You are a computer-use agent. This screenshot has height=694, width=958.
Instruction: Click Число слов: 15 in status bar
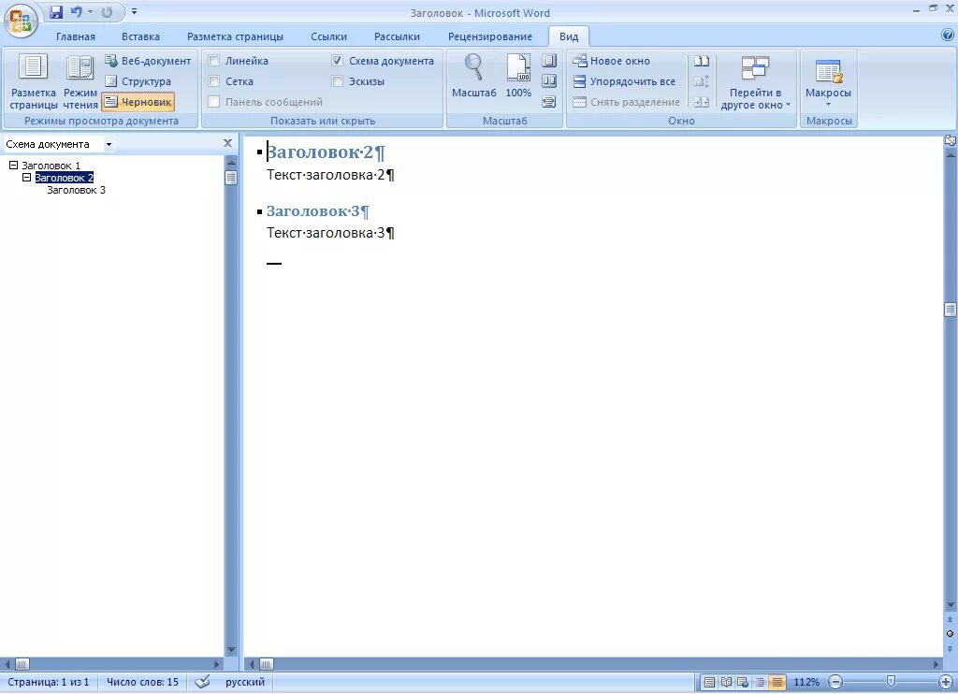pyautogui.click(x=142, y=682)
